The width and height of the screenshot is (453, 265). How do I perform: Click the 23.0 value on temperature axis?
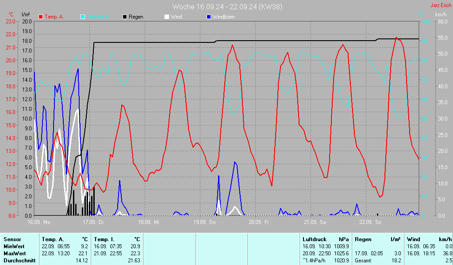point(11,21)
